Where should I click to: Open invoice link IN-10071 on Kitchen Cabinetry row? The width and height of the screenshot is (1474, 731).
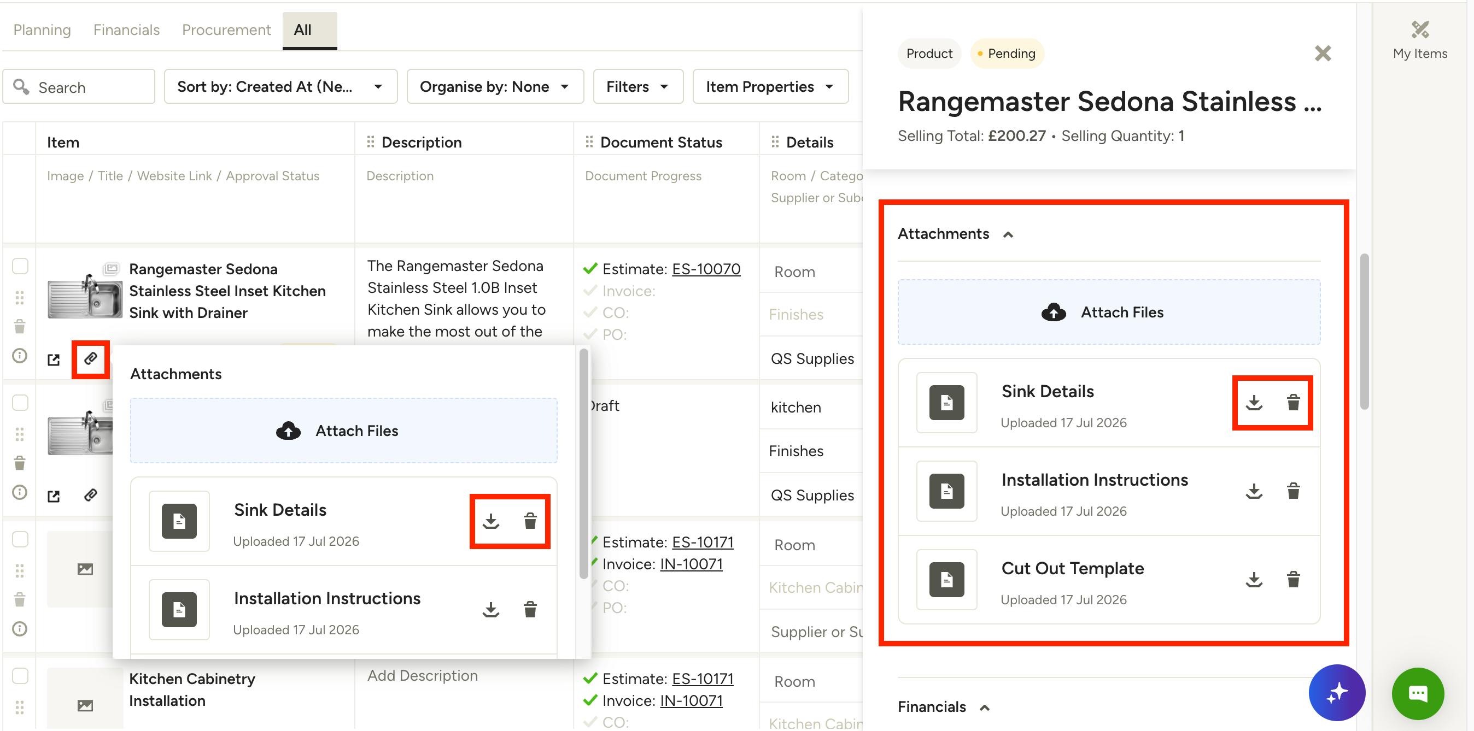(691, 701)
